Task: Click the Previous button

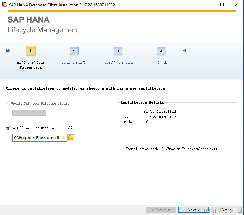Action: (161, 210)
